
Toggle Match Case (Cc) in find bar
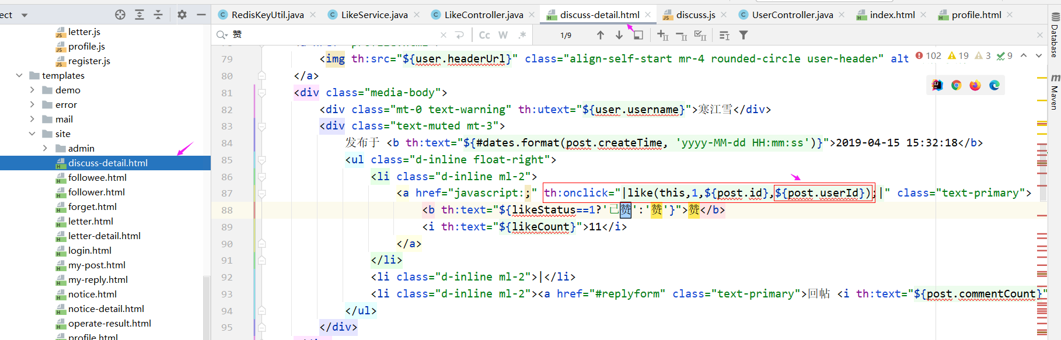coord(484,35)
